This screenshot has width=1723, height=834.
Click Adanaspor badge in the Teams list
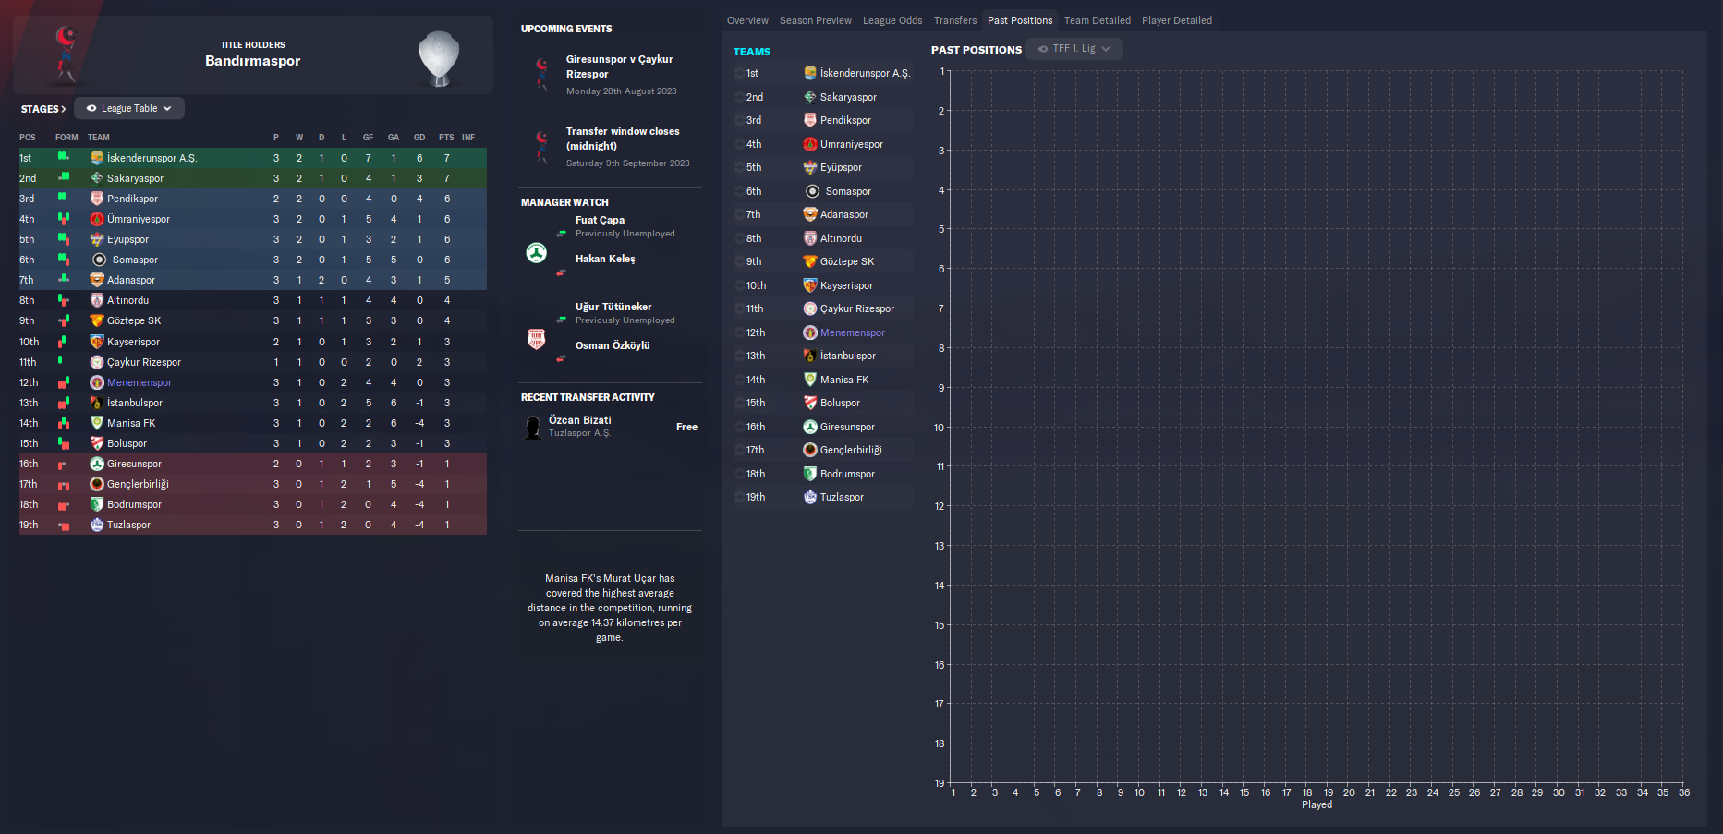pos(810,214)
